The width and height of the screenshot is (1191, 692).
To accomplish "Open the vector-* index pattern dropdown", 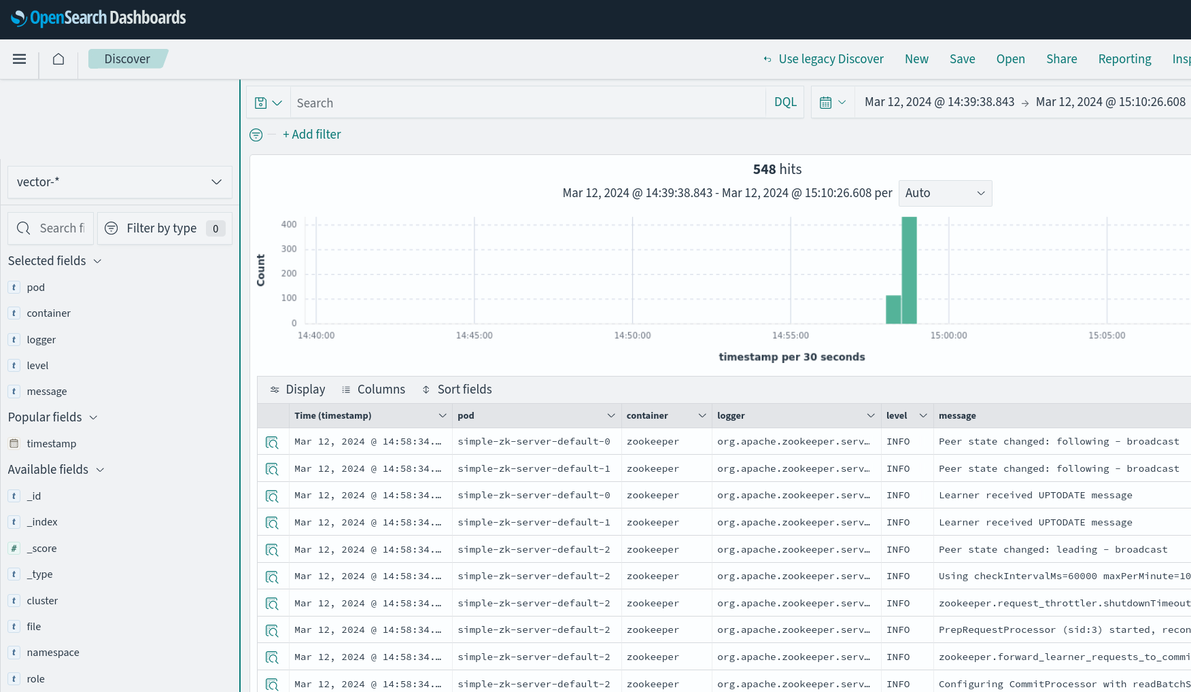I will pyautogui.click(x=120, y=182).
